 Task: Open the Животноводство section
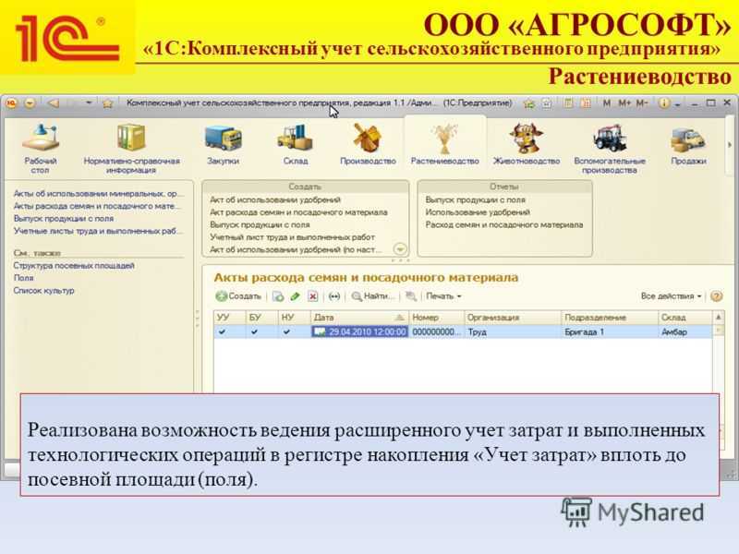[x=527, y=144]
